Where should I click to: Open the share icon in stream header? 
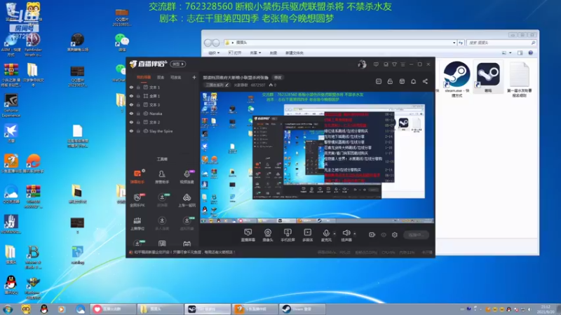point(425,81)
